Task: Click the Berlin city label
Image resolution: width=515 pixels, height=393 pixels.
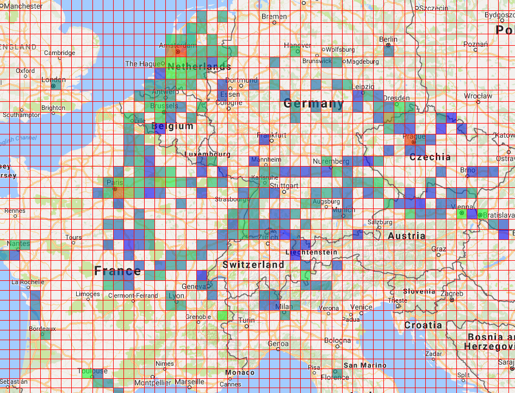Action: click(x=388, y=40)
